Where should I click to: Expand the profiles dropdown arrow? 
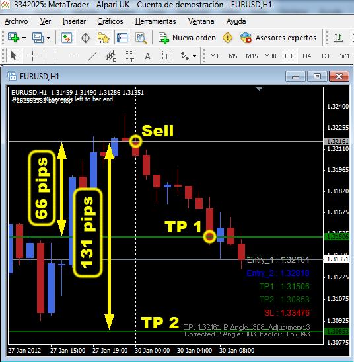[48, 38]
